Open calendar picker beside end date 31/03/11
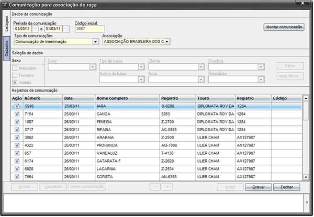 coord(66,29)
